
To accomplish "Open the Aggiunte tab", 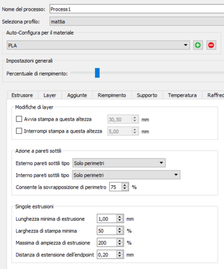I will pyautogui.click(x=77, y=95).
